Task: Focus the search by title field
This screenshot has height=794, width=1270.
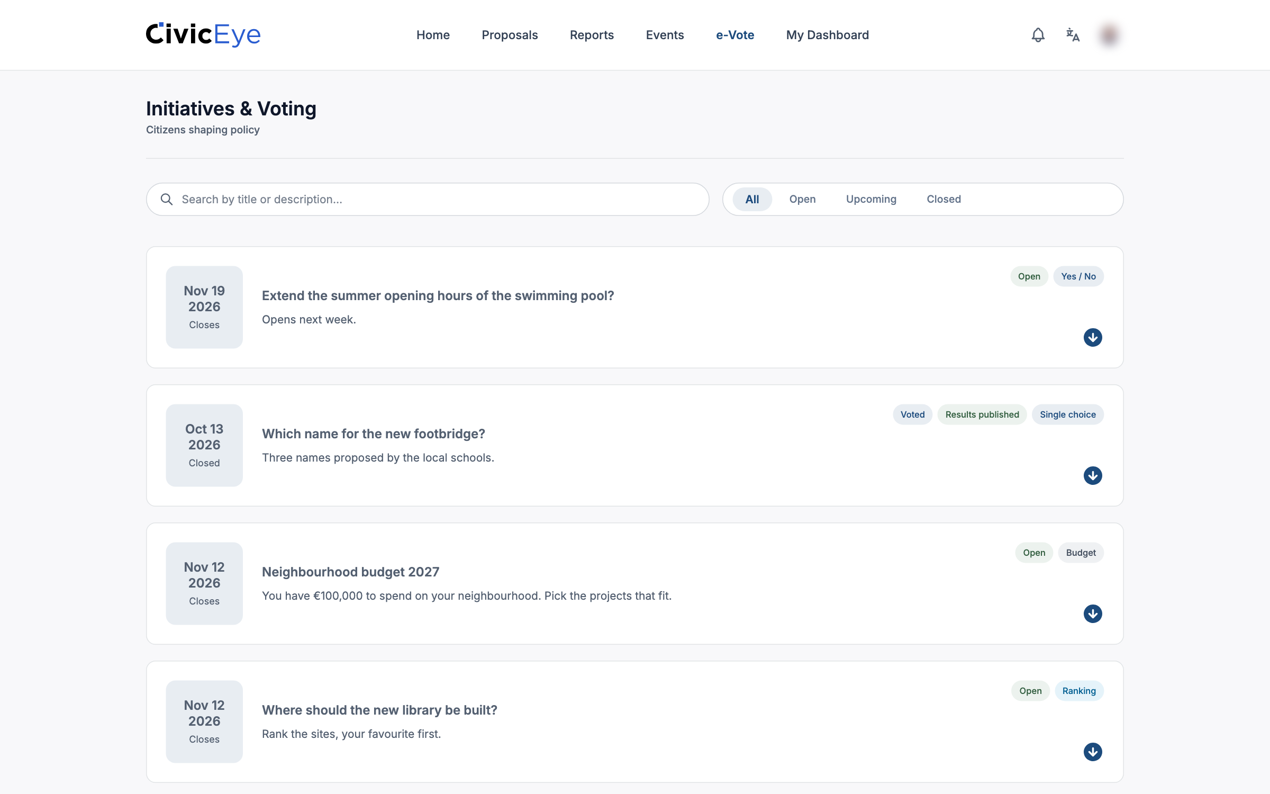Action: (428, 199)
